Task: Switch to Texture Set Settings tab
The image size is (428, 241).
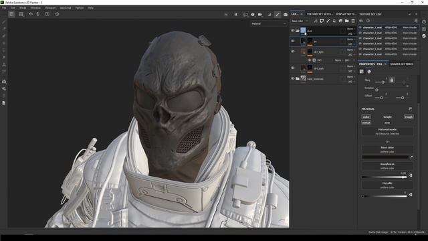Action: 320,14
